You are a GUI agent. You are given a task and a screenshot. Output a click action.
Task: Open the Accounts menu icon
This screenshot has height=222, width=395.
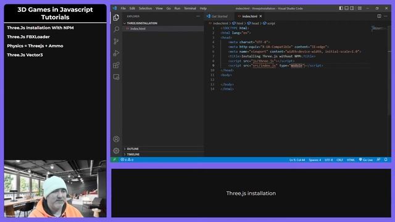(x=116, y=139)
